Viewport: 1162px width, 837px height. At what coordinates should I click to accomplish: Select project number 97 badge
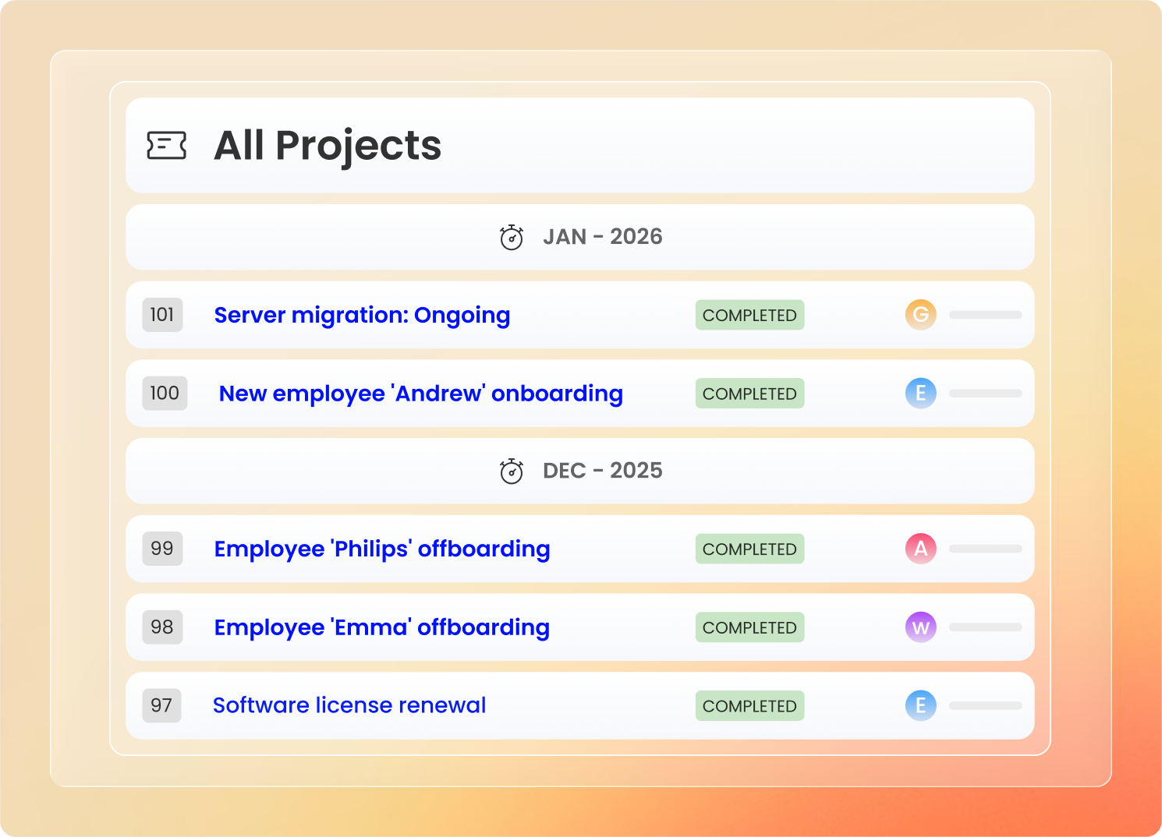(161, 705)
